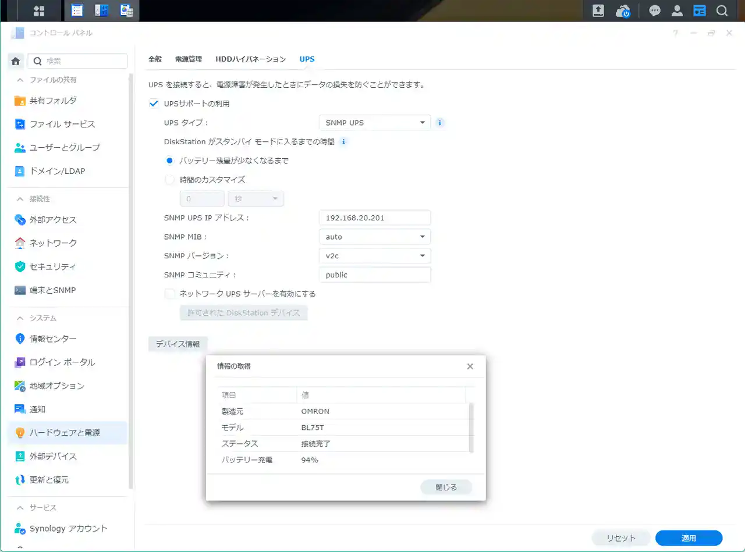Open the SNMP バージョン dropdown showing v2c

(x=374, y=255)
